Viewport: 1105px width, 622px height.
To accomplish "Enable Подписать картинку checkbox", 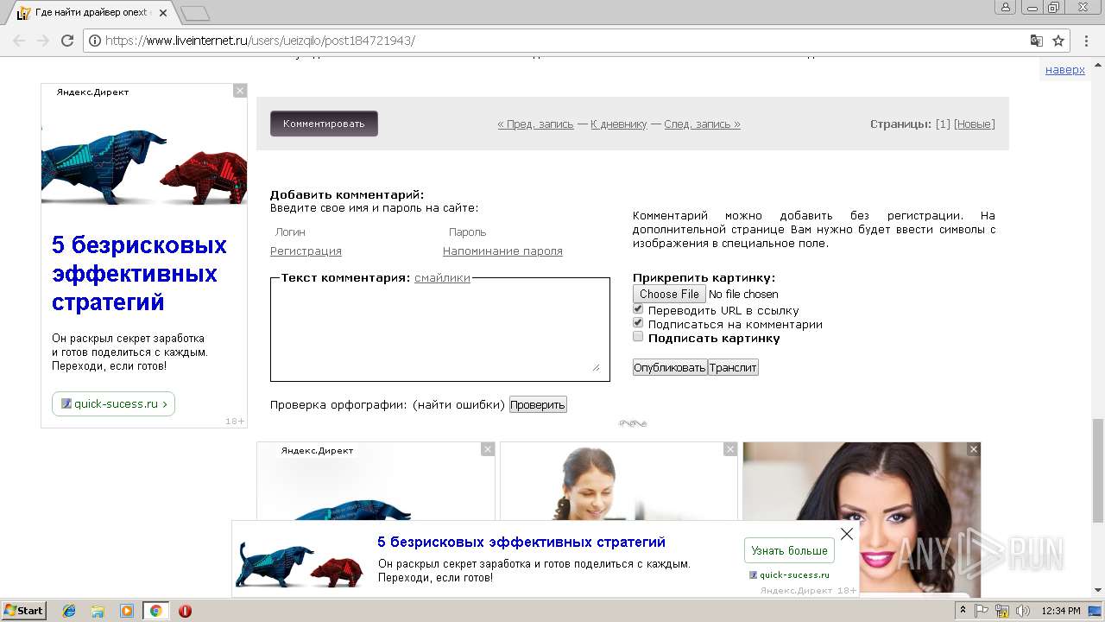I will pyautogui.click(x=638, y=336).
